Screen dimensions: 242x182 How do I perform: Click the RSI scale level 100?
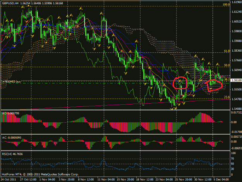(x=233, y=153)
